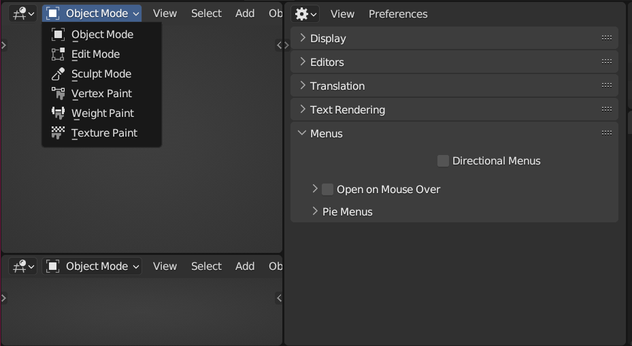Switch to Edit Mode from the list

101,54
